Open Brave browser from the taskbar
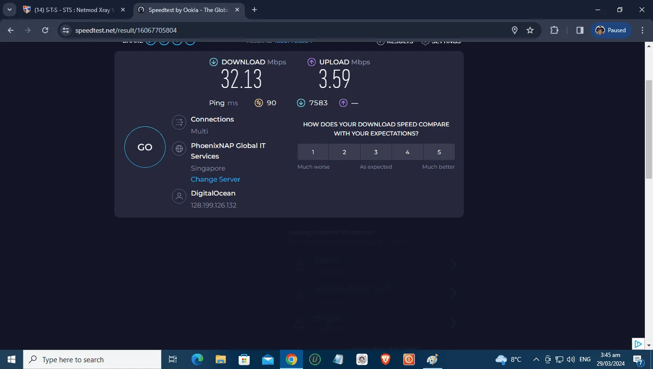 pyautogui.click(x=386, y=359)
